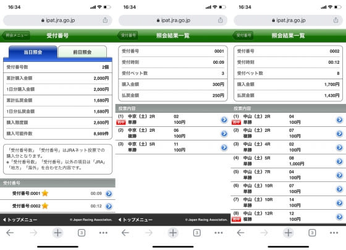Image resolution: width=346 pixels, height=250 pixels.
Task: Tap 払戻金額 1,430円 on right phone
Action: [x=332, y=95]
